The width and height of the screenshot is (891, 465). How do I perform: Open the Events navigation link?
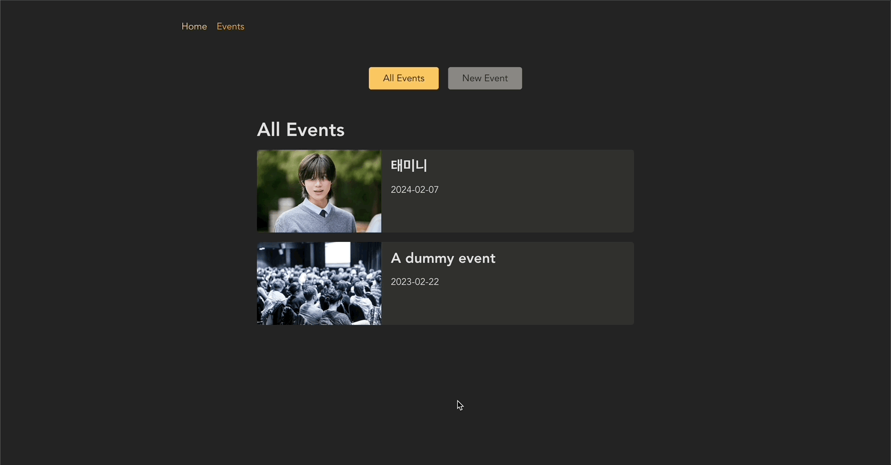230,26
